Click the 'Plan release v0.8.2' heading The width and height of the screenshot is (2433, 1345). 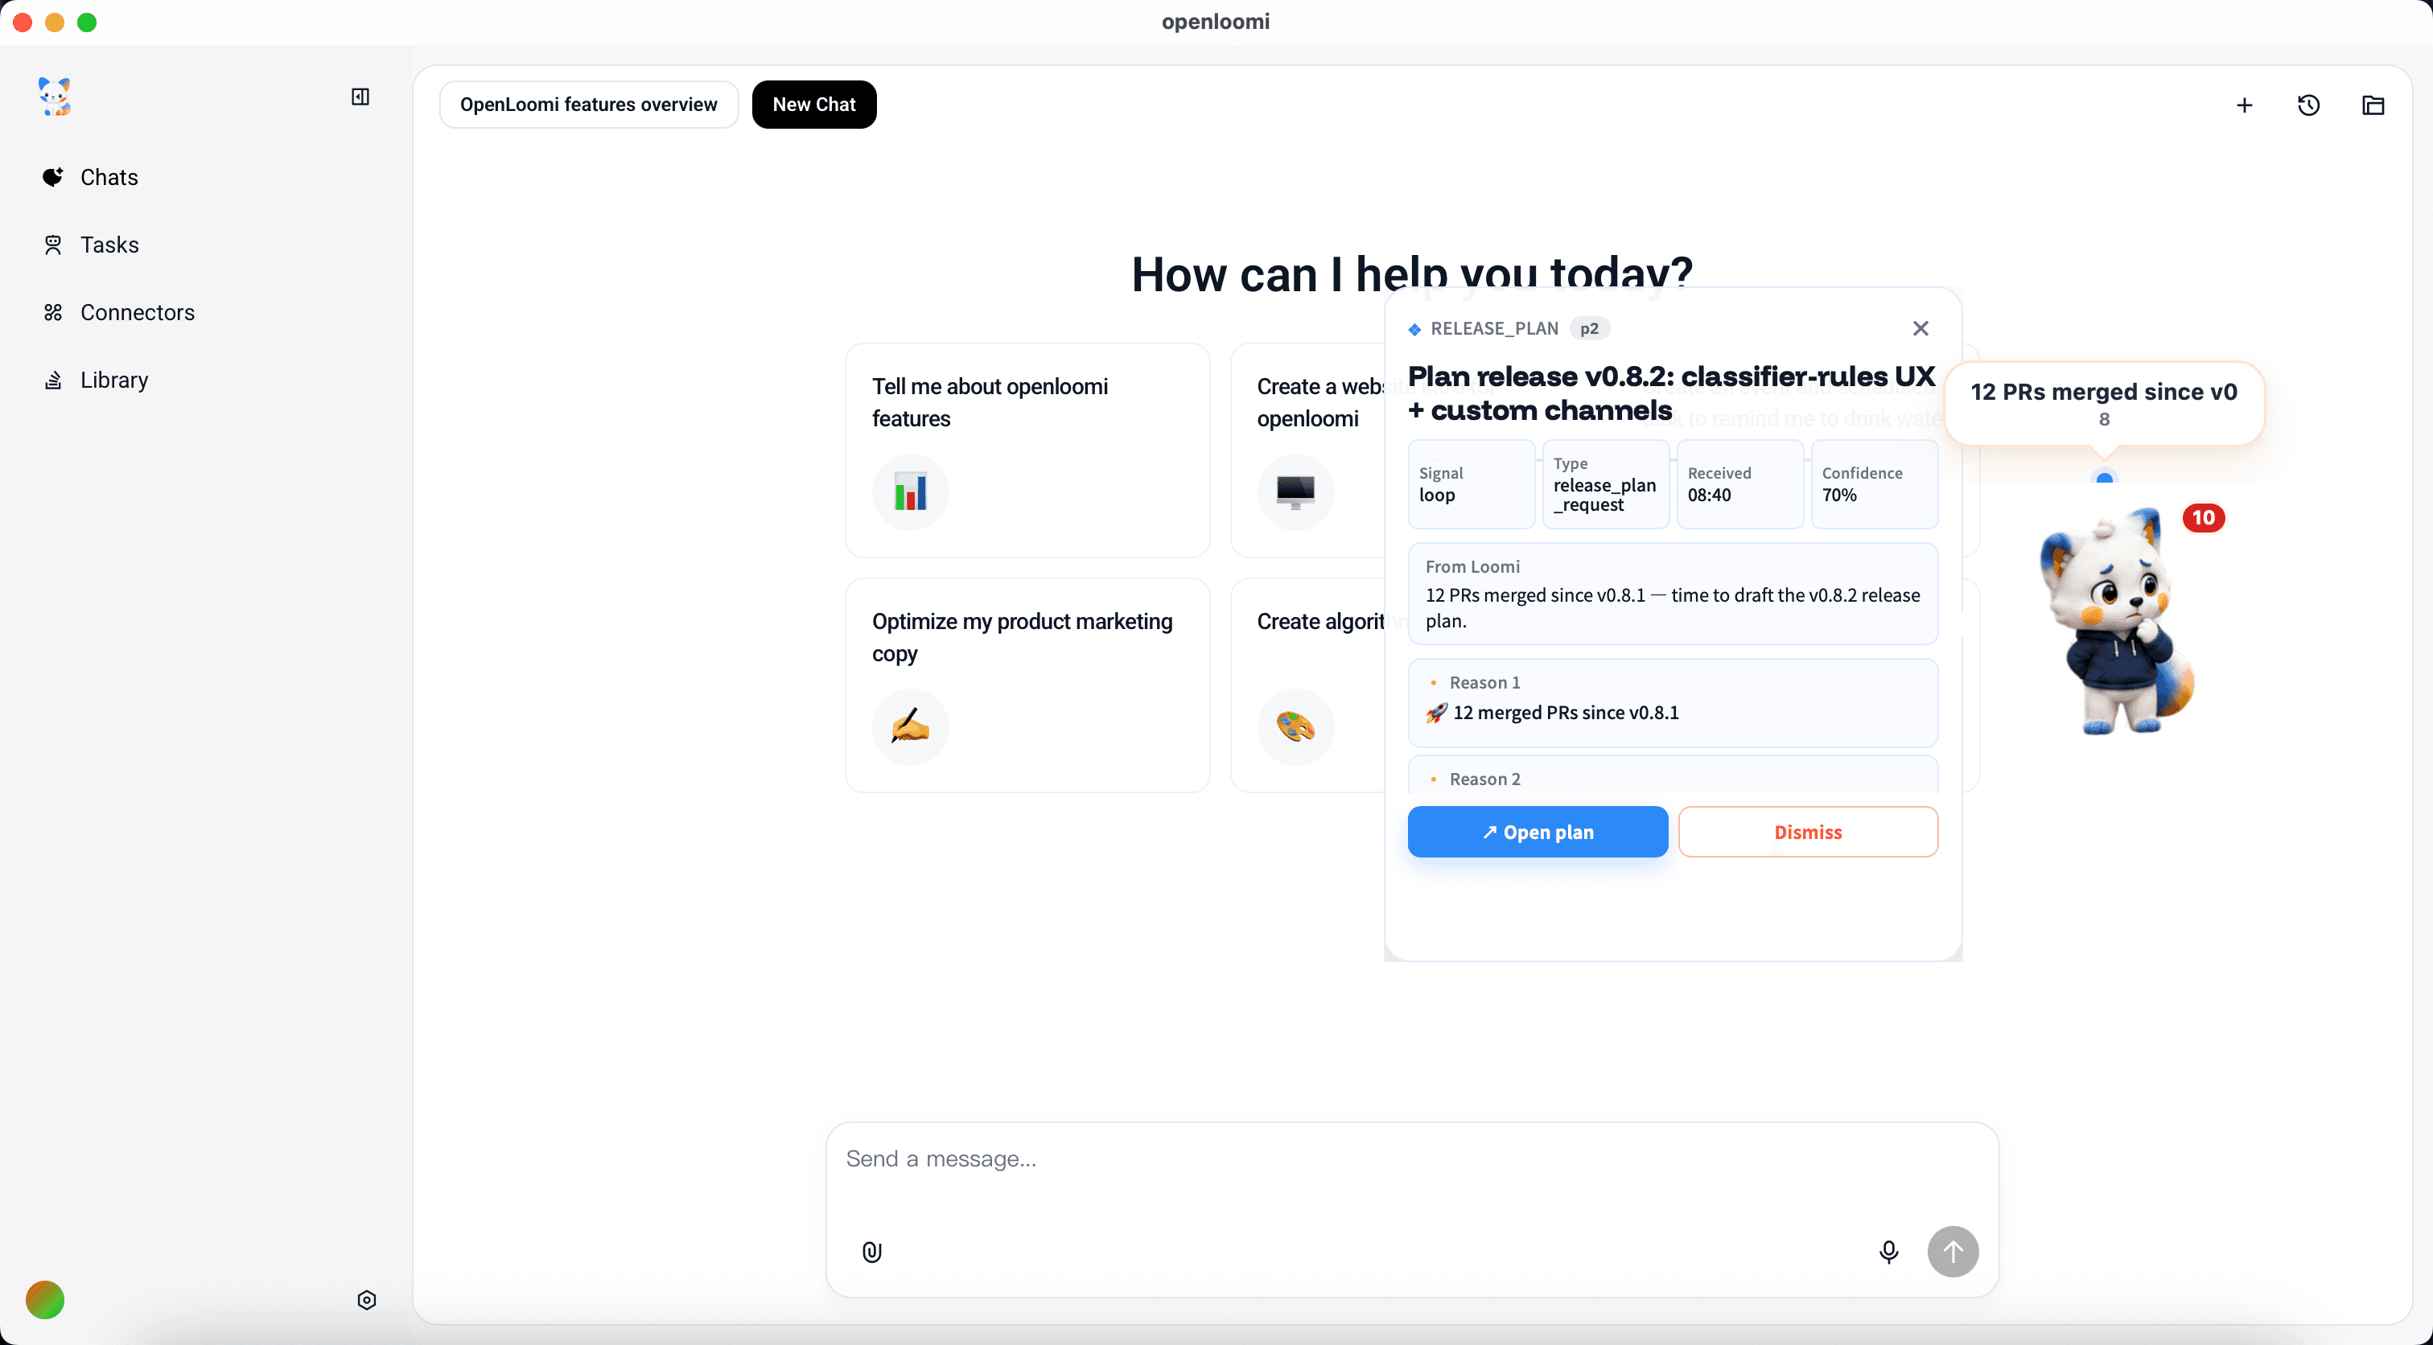pyautogui.click(x=1671, y=394)
